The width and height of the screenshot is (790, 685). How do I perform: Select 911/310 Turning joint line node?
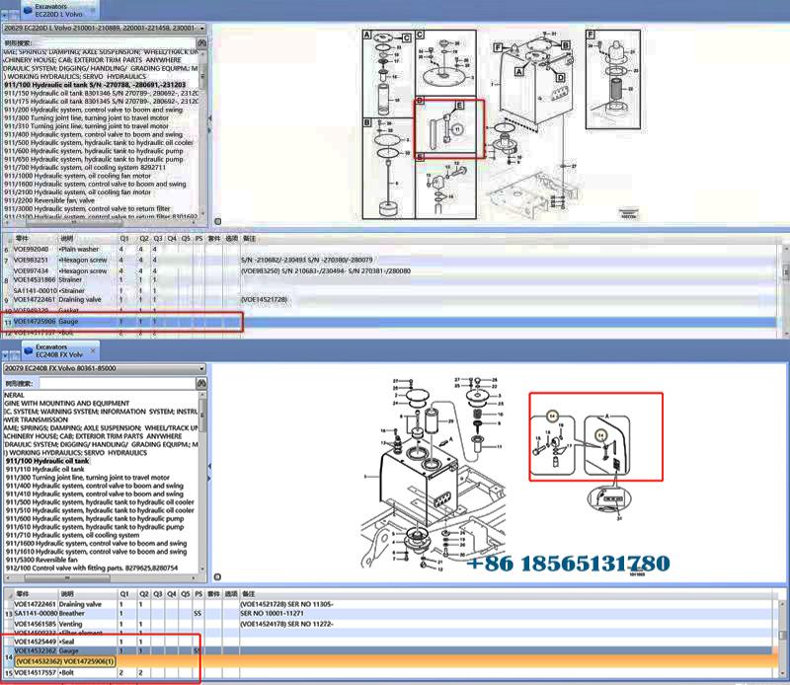coord(87,126)
